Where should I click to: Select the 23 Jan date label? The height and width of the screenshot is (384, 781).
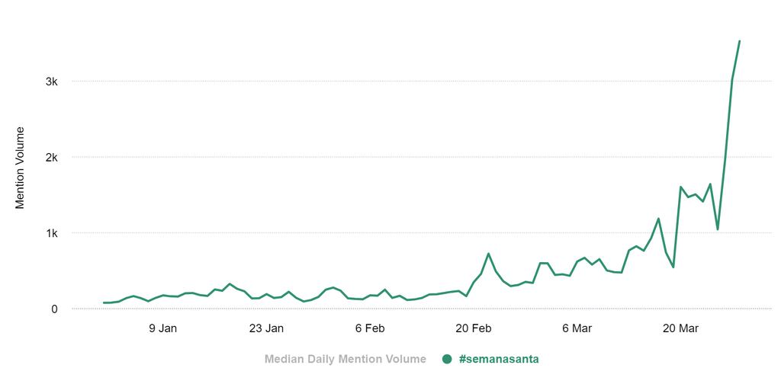point(266,329)
